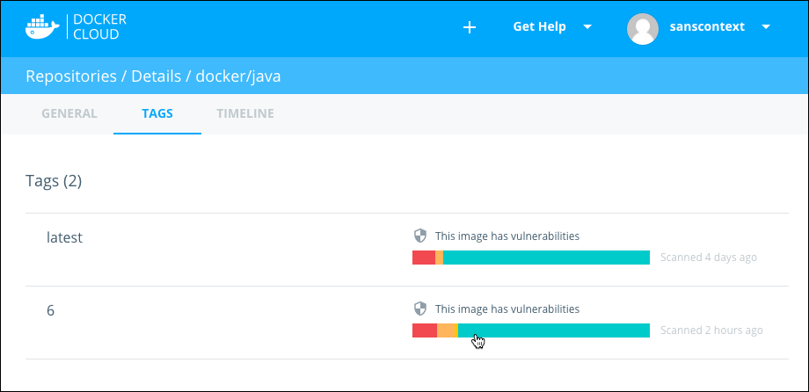Viewport: 809px width, 392px height.
Task: Switch to the General tab
Action: point(69,113)
